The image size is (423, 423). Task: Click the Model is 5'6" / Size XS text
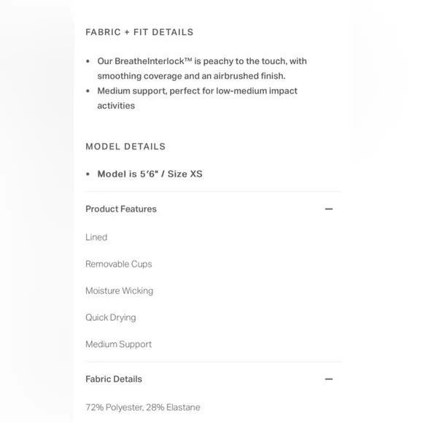tap(150, 174)
